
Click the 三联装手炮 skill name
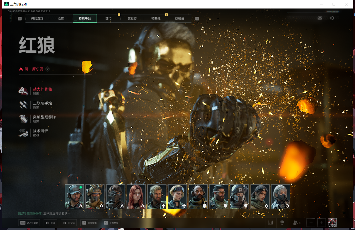[x=42, y=103]
